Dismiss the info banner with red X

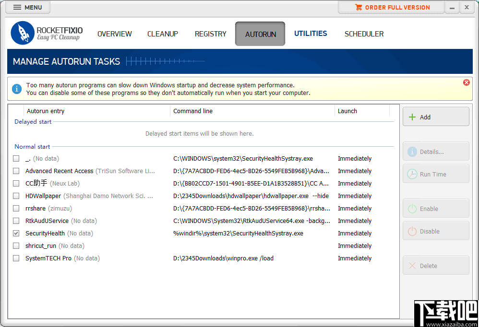pos(466,82)
